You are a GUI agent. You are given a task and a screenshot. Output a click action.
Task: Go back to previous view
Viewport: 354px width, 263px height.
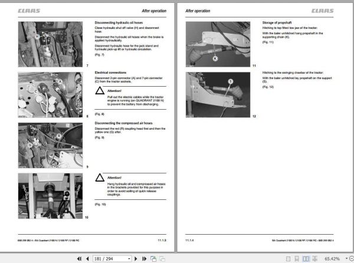click(153, 259)
